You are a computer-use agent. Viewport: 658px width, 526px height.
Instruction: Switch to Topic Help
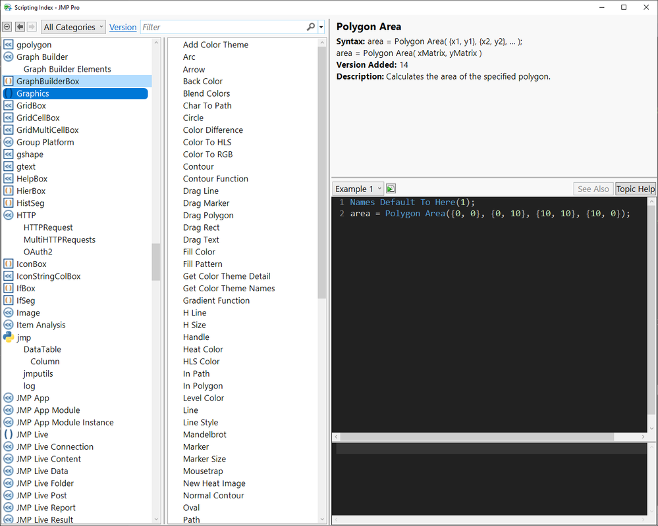tap(634, 188)
